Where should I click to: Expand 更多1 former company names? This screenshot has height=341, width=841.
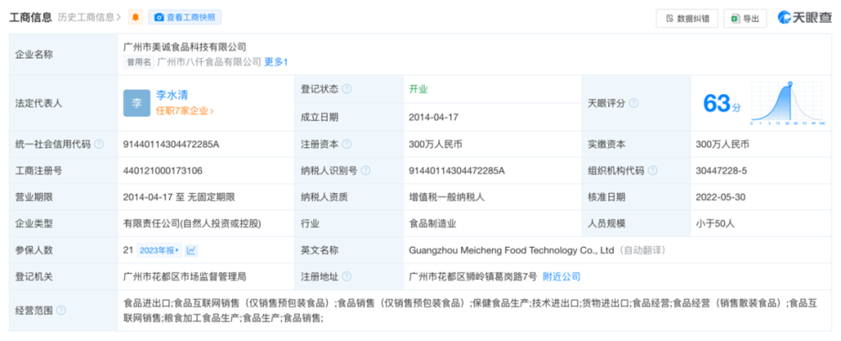(276, 61)
